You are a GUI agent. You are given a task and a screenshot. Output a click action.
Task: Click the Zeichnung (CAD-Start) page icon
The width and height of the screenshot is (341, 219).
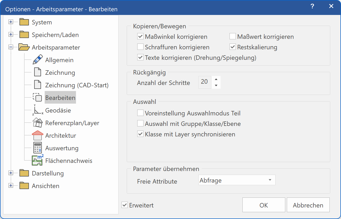(x=38, y=85)
